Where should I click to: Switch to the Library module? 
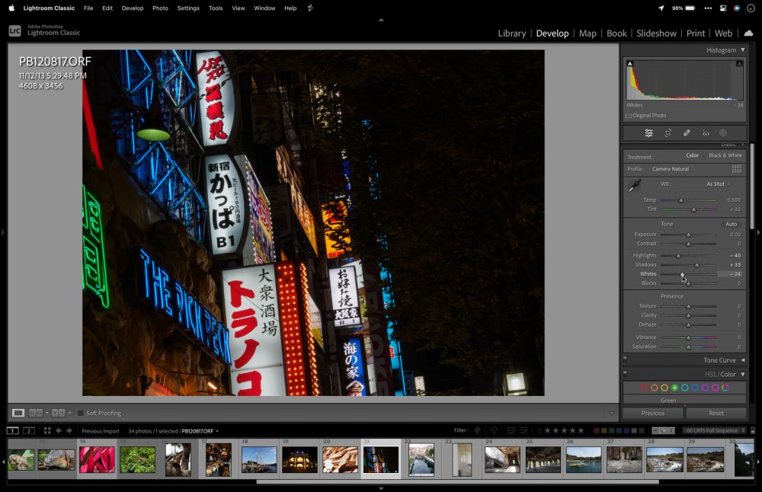pyautogui.click(x=511, y=34)
